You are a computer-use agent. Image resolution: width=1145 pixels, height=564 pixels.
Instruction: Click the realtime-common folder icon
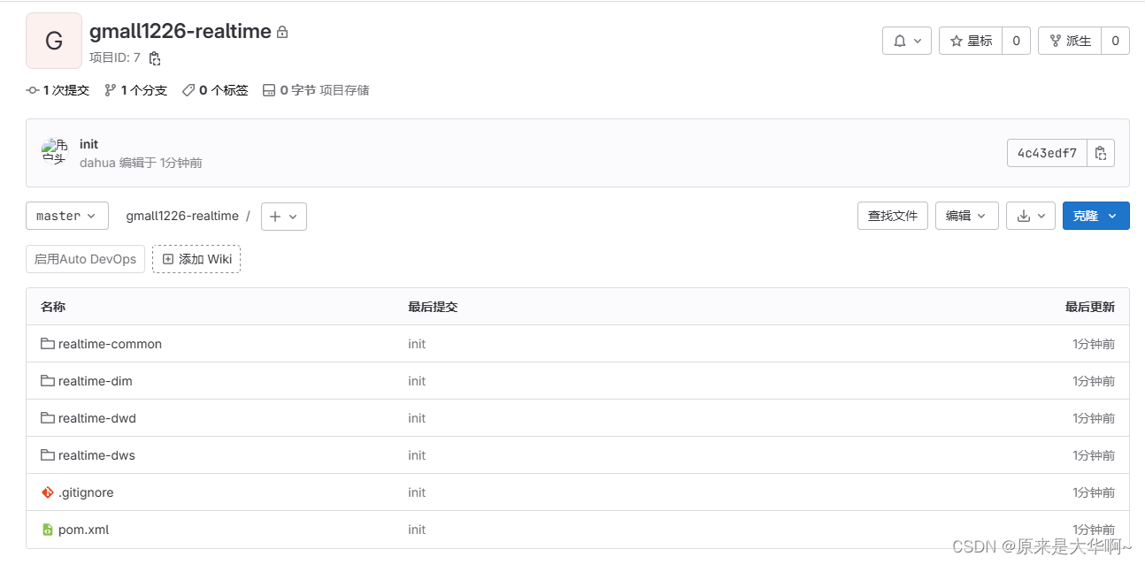pyautogui.click(x=47, y=344)
